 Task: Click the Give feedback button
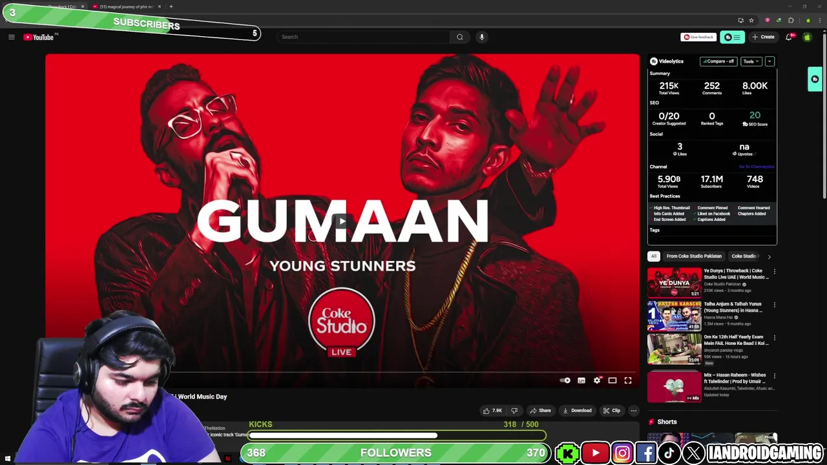pos(698,37)
